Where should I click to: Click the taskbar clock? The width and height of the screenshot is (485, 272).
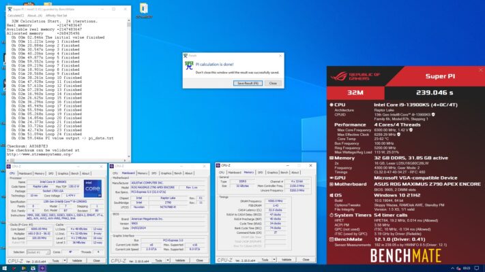tap(467, 269)
